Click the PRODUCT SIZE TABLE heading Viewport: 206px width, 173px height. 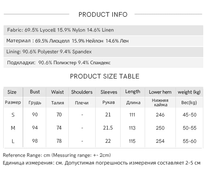tap(105, 76)
